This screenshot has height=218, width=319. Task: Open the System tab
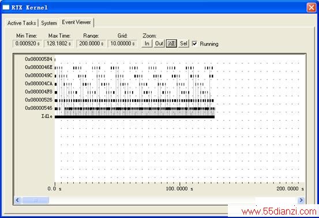click(x=49, y=23)
